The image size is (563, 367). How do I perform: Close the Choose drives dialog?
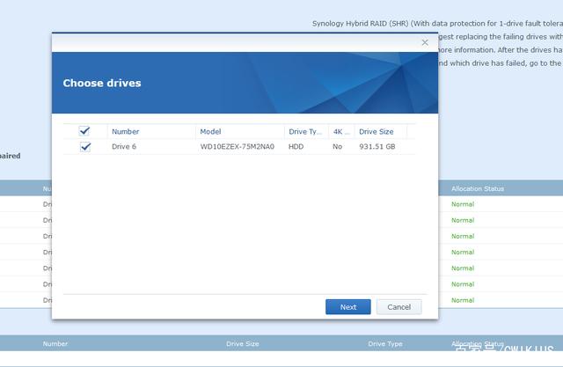(x=425, y=42)
